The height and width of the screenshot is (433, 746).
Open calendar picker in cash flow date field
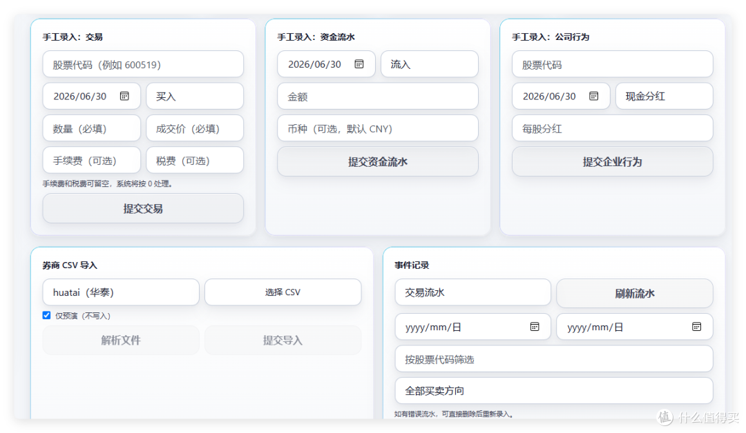click(359, 64)
